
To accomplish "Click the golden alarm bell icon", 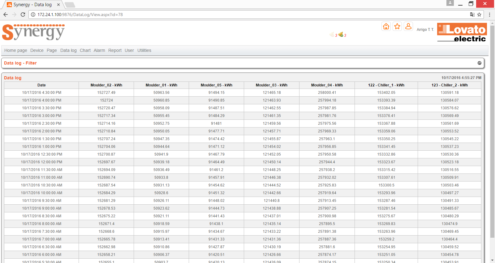I will pyautogui.click(x=341, y=35).
